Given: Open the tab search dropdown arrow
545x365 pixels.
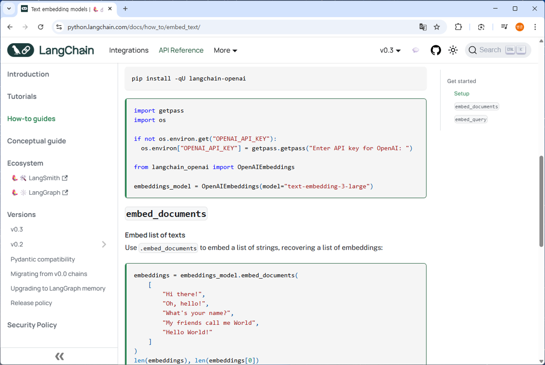Looking at the screenshot, I should (9, 8).
